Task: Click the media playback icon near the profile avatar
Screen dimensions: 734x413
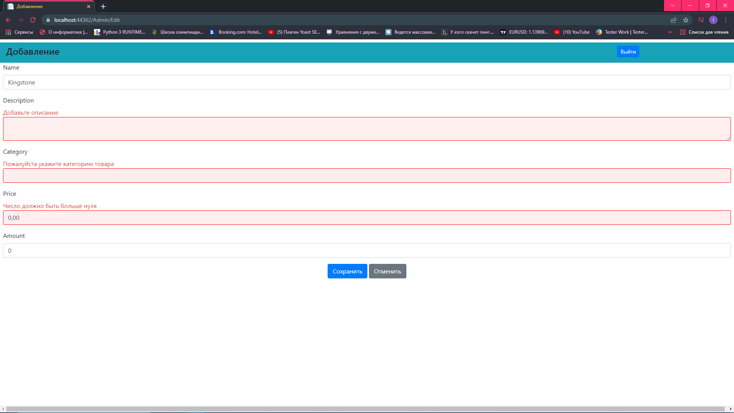Action: point(701,20)
